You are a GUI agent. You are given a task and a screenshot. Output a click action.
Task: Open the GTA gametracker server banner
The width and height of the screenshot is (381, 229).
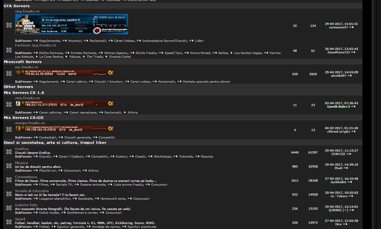tap(72, 24)
